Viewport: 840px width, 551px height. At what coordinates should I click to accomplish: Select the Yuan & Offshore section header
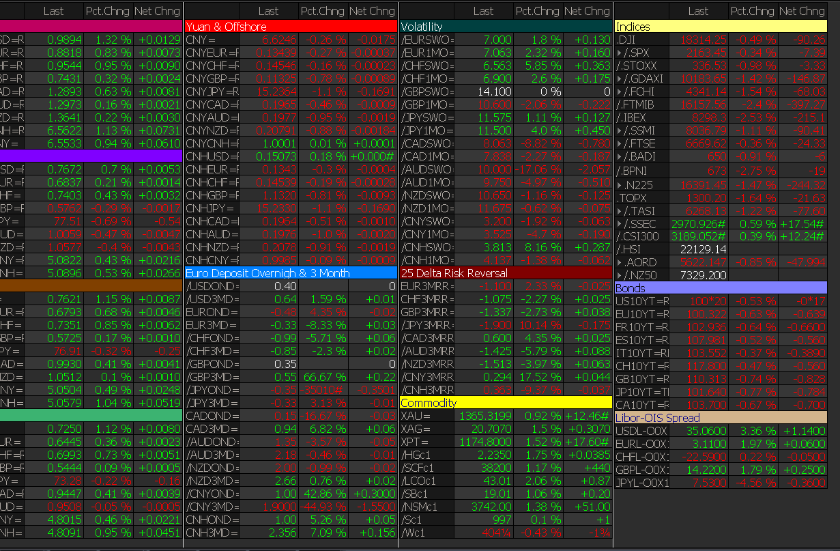point(291,27)
